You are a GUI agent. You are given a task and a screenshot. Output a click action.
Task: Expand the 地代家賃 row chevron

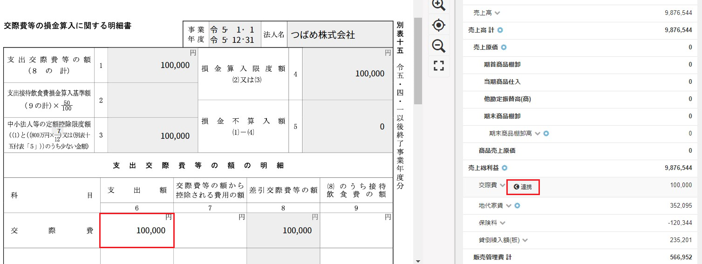[509, 206]
